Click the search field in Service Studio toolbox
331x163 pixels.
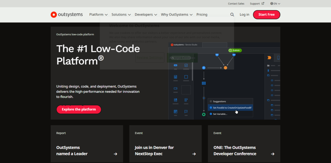coord(181,58)
